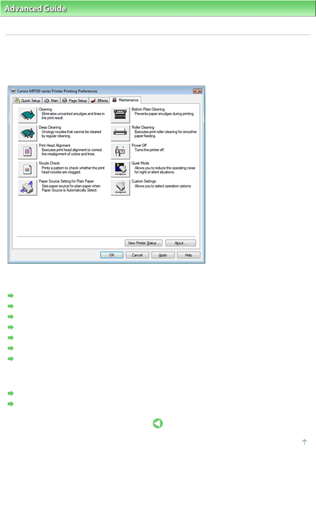This screenshot has width=316, height=516.
Task: Select the Page Setup tab
Action: pyautogui.click(x=74, y=100)
